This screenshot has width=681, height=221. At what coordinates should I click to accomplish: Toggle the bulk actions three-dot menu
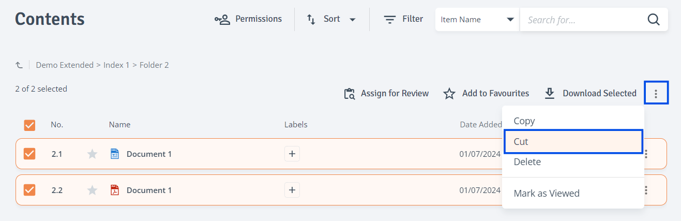pos(656,93)
